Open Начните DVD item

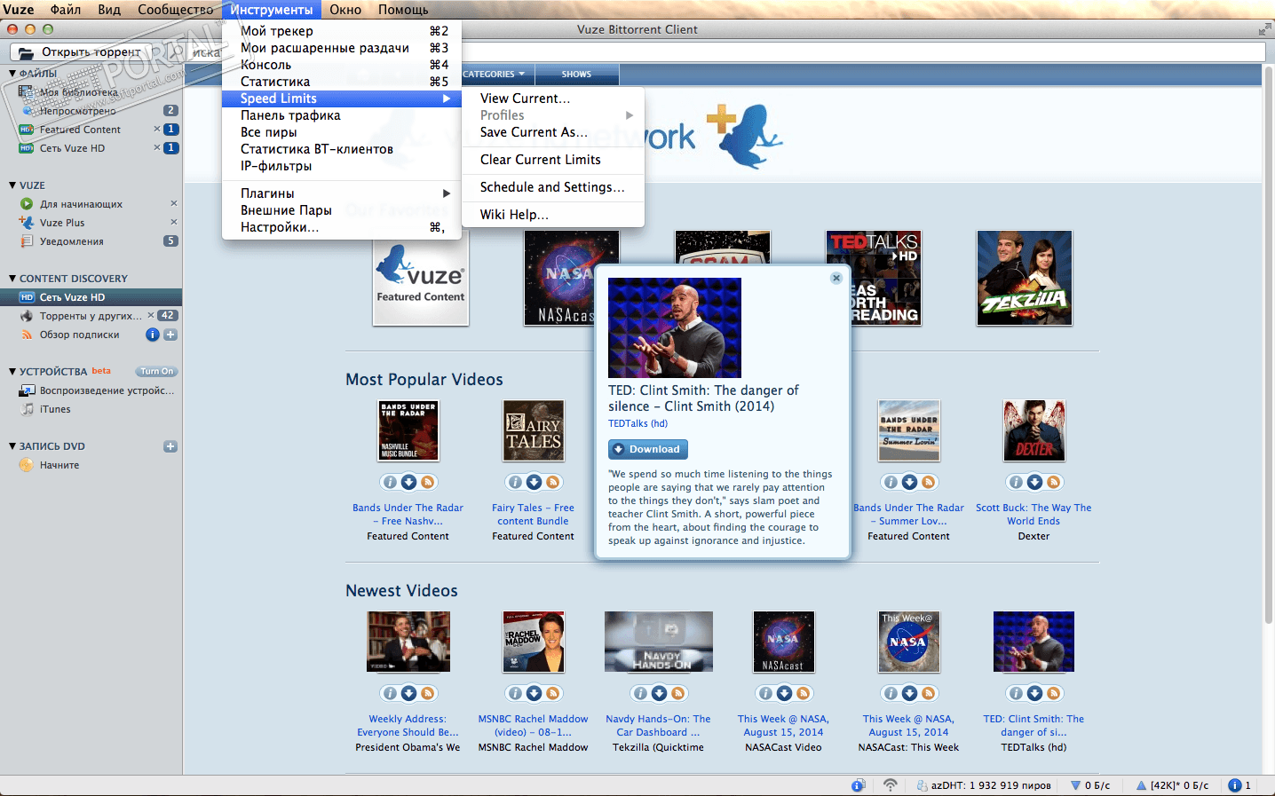59,465
